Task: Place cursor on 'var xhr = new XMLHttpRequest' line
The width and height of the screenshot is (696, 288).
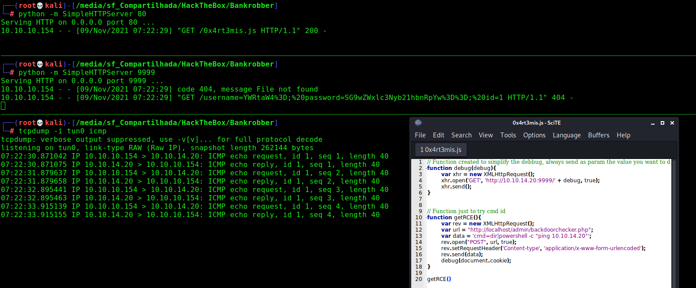Action: pyautogui.click(x=488, y=174)
